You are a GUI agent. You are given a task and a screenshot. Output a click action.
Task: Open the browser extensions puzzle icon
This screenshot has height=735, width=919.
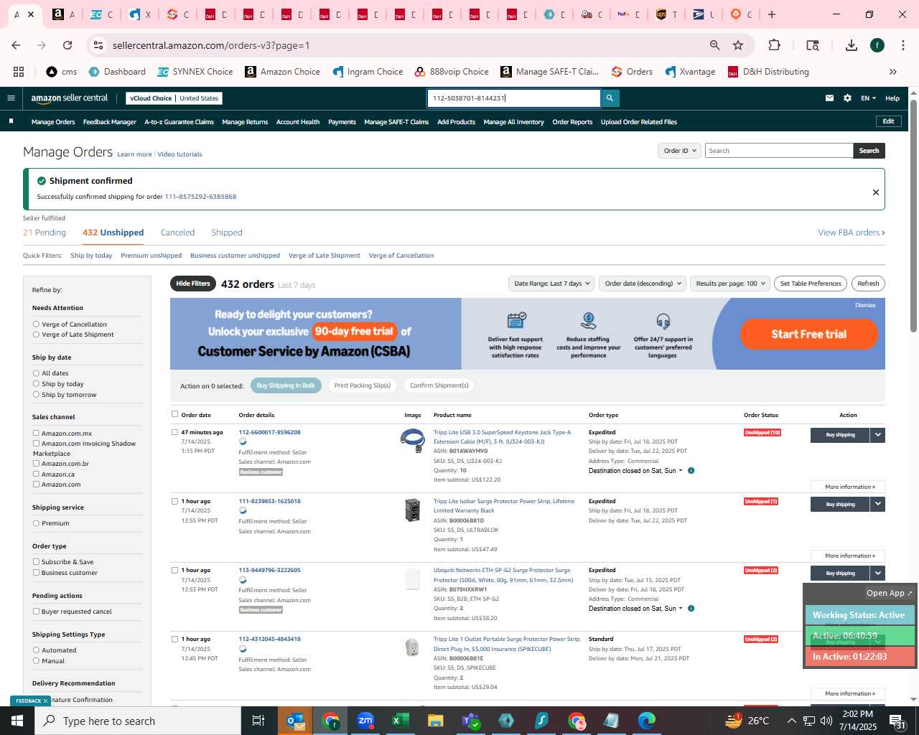(774, 45)
